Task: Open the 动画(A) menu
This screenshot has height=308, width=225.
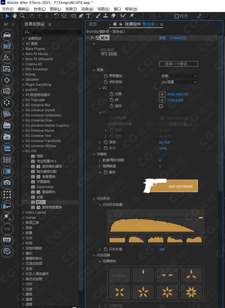Action: (87, 9)
